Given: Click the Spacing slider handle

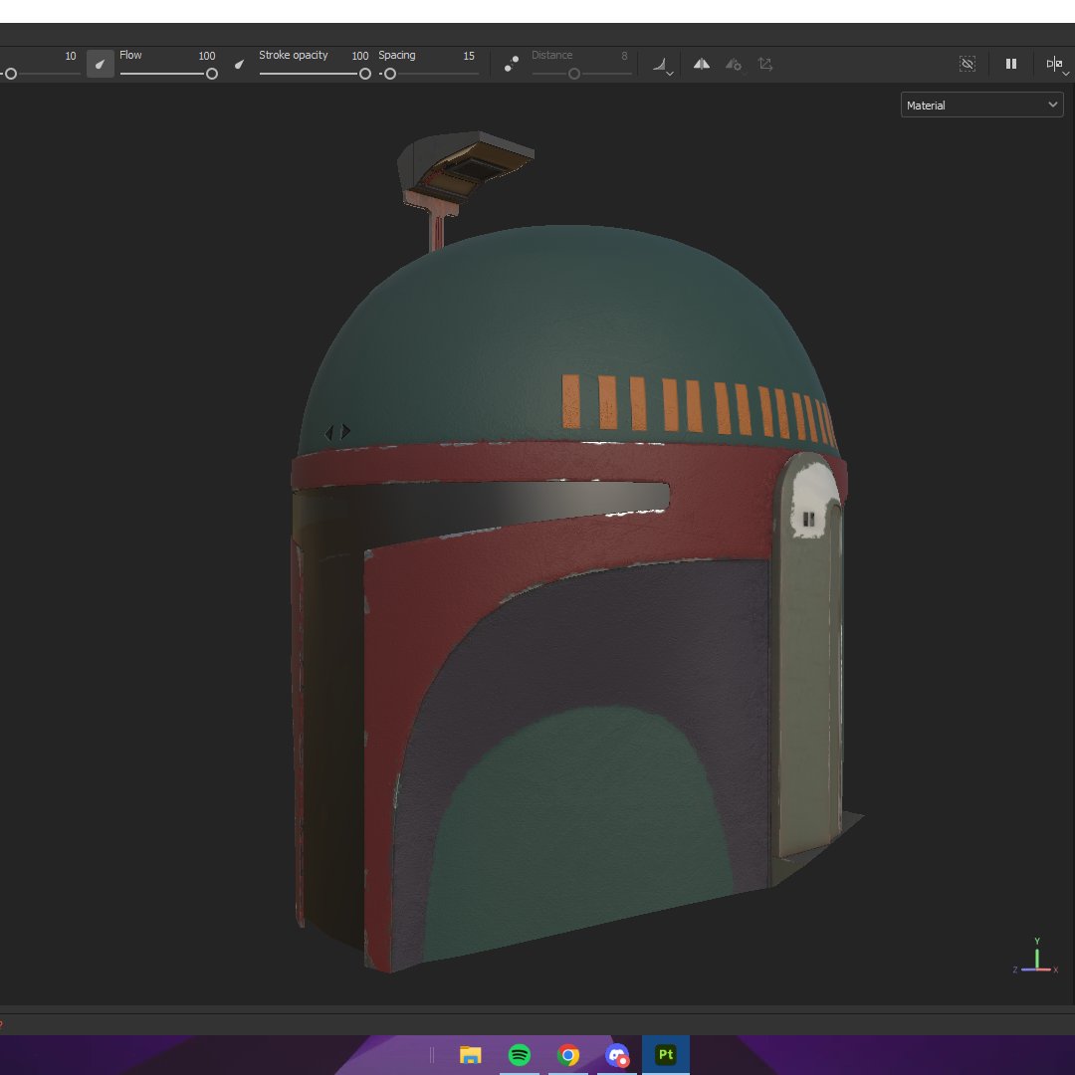Looking at the screenshot, I should 390,74.
